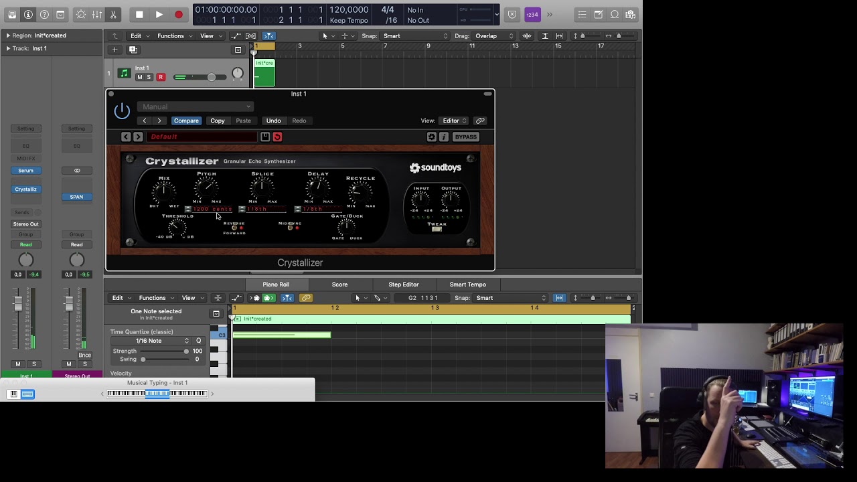This screenshot has height=482, width=857.
Task: Open Quick Help question mark button
Action: click(44, 14)
